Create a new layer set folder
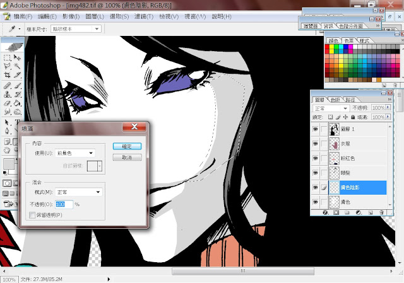404x283 pixels. point(347,213)
